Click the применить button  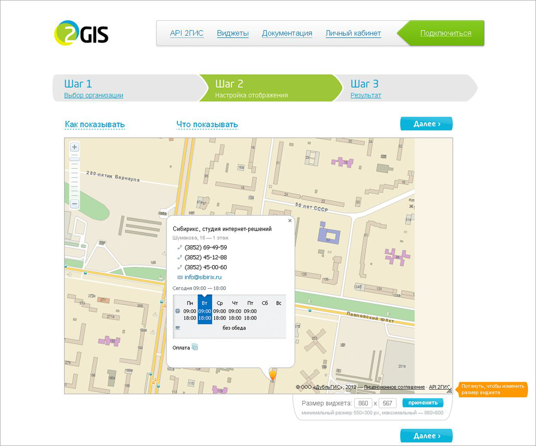pos(423,403)
